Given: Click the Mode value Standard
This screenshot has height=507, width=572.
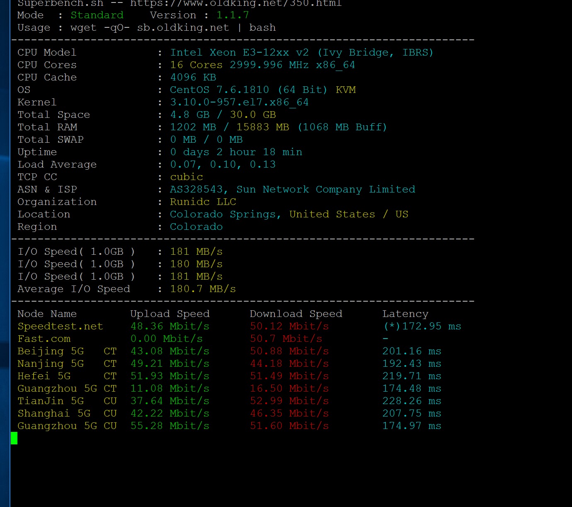Looking at the screenshot, I should (x=97, y=15).
